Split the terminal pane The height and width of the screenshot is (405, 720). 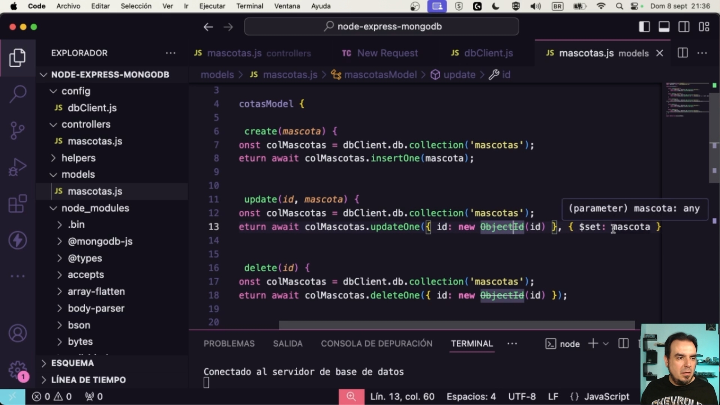click(x=623, y=343)
